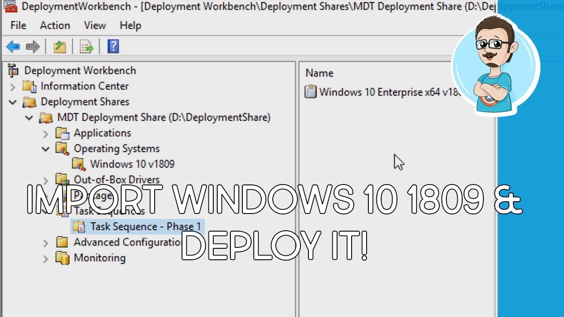The width and height of the screenshot is (564, 317).
Task: Open the Help menu
Action: (x=130, y=26)
